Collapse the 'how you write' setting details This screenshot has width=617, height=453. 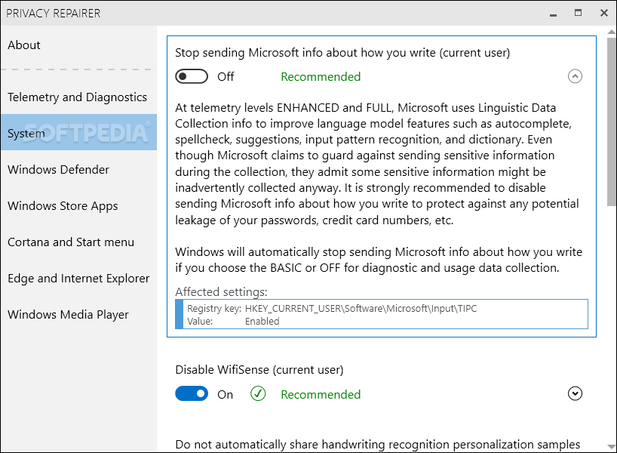coord(575,76)
